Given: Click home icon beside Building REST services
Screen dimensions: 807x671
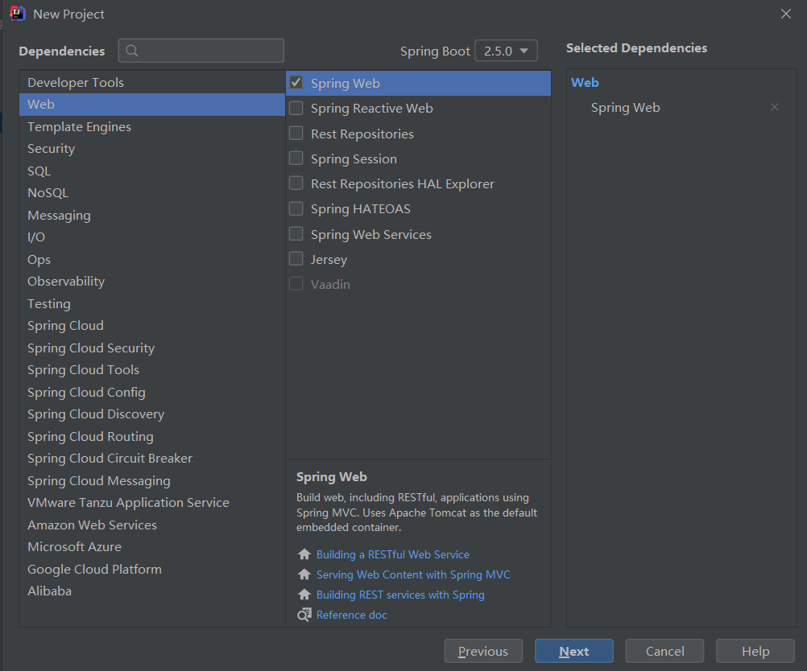Looking at the screenshot, I should 304,595.
